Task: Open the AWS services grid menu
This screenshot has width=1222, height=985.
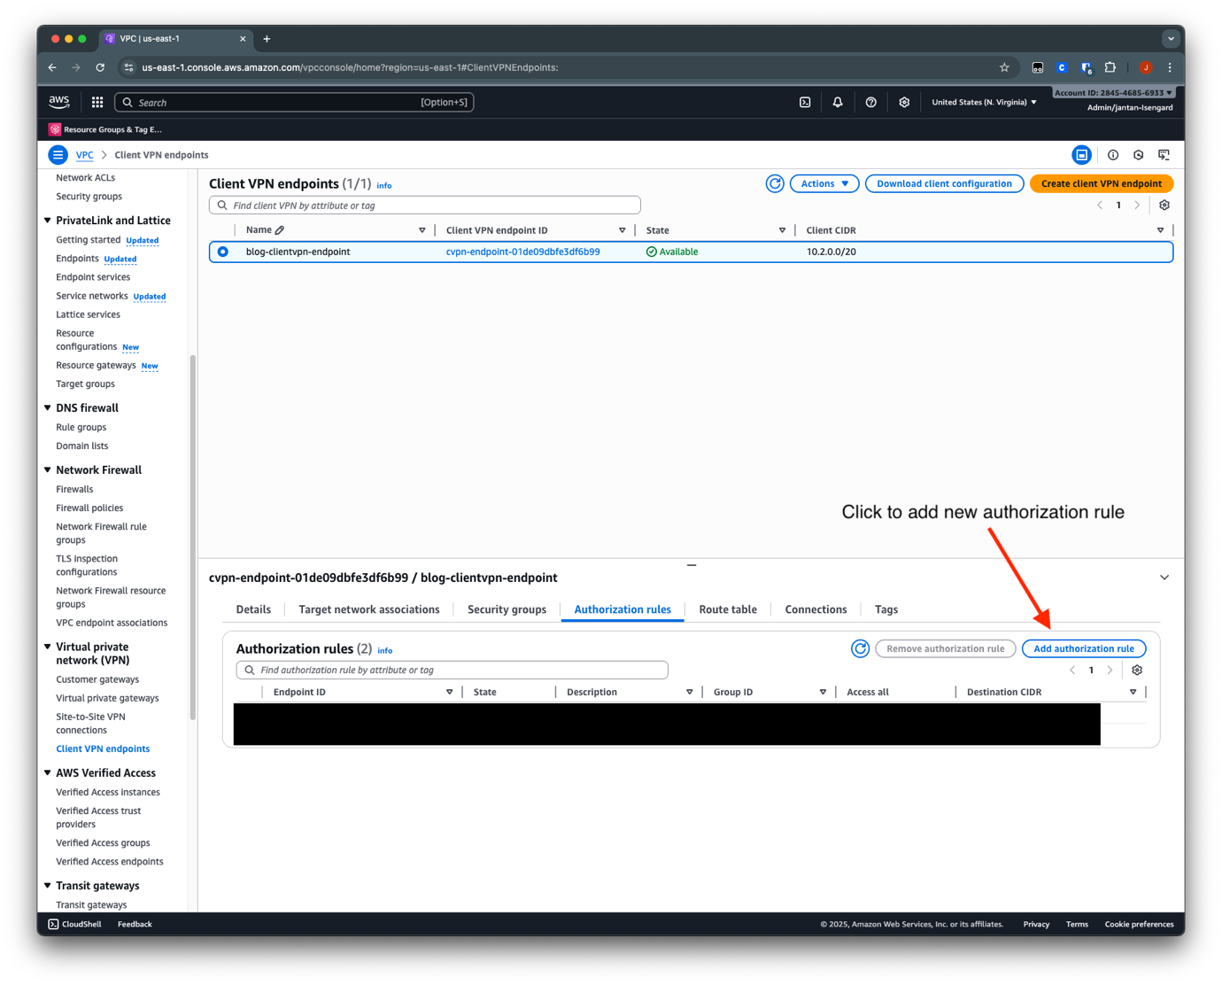Action: click(97, 103)
